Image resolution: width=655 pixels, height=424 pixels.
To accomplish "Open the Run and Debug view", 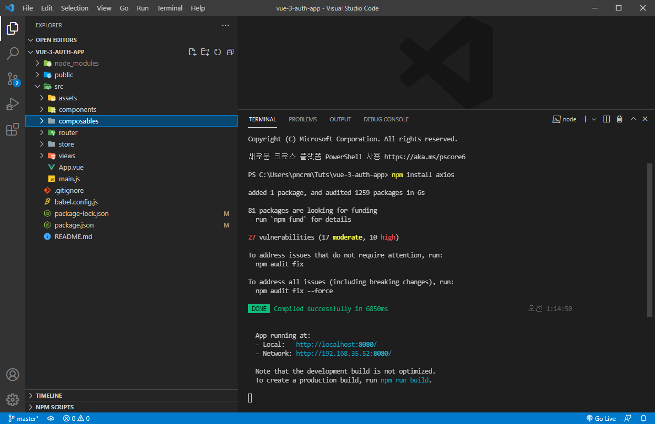I will 13,104.
